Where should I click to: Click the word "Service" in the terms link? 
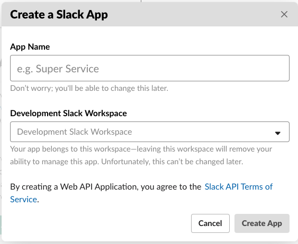(x=23, y=200)
